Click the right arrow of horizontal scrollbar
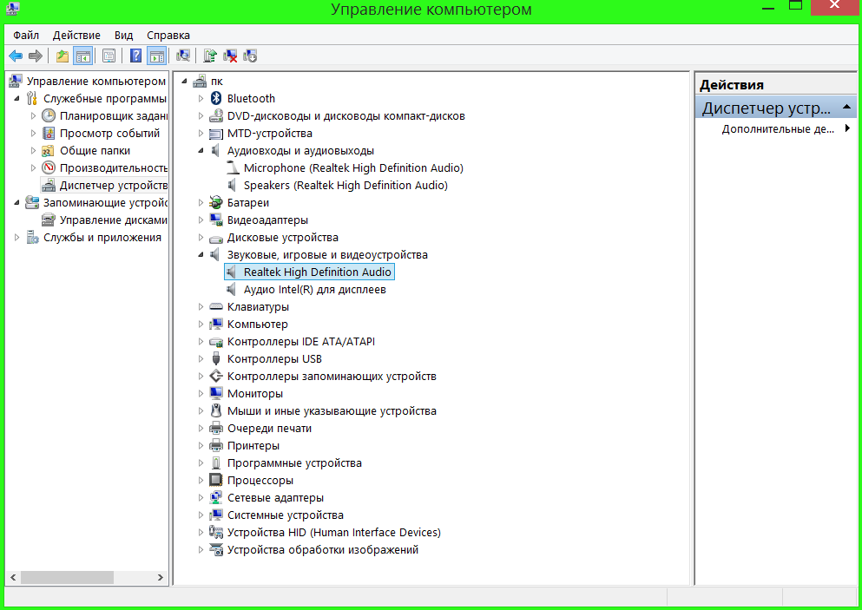862x610 pixels. tap(160, 578)
